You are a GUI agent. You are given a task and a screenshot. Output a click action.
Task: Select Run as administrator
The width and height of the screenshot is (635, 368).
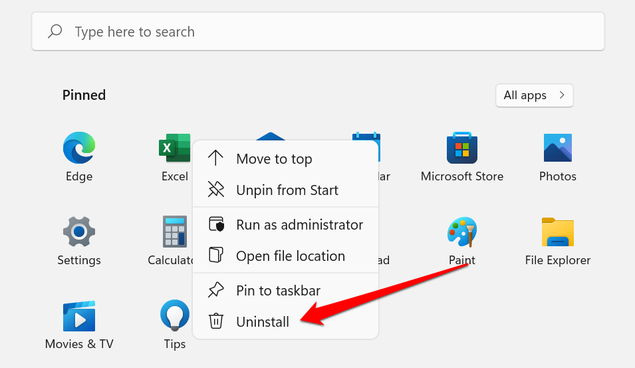(299, 225)
